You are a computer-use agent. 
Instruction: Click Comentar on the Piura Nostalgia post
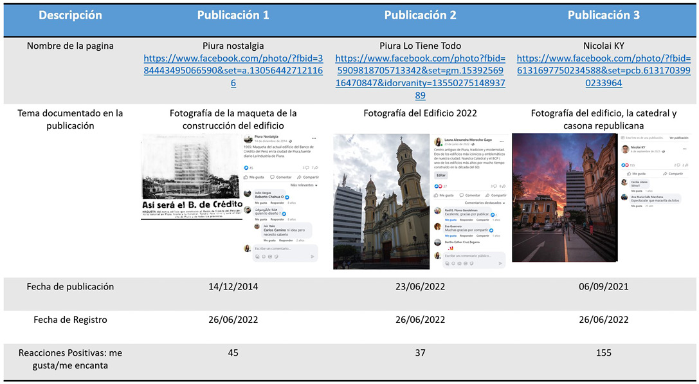(280, 177)
